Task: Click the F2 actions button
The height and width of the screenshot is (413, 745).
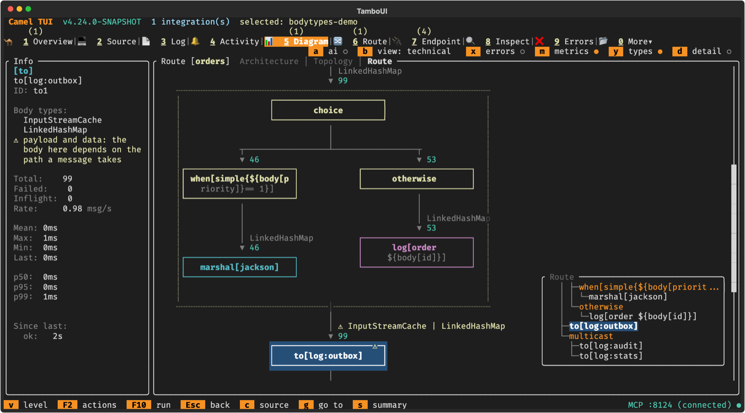Action: (88, 405)
